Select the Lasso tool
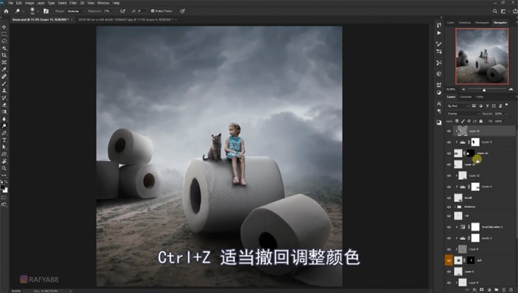Screen dimensions: 518x293 click(4, 41)
